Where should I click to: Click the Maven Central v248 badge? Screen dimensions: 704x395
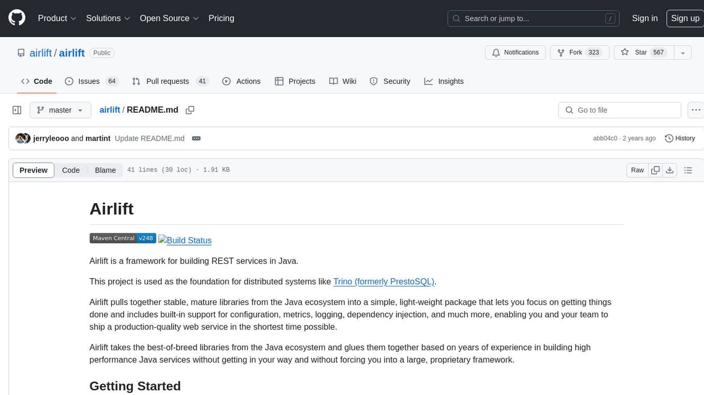[x=123, y=238]
